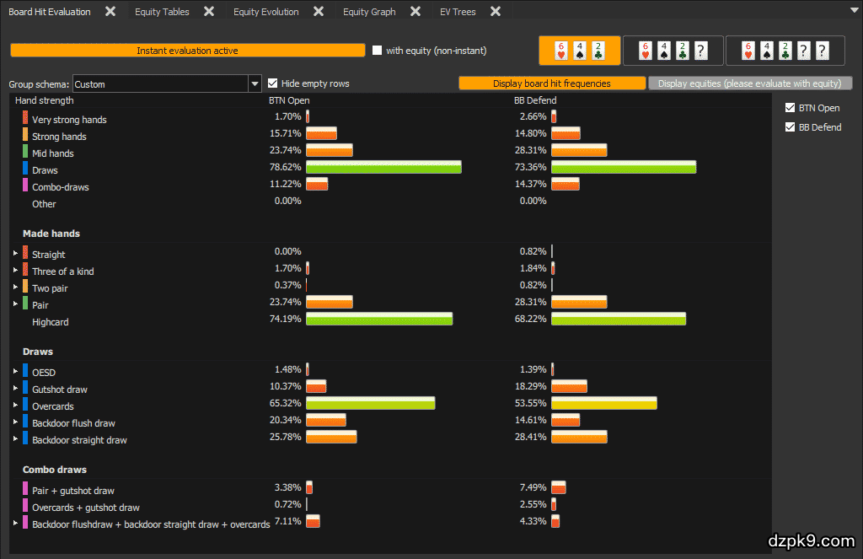This screenshot has height=559, width=863.
Task: Click Display board hit frequencies button
Action: click(552, 83)
